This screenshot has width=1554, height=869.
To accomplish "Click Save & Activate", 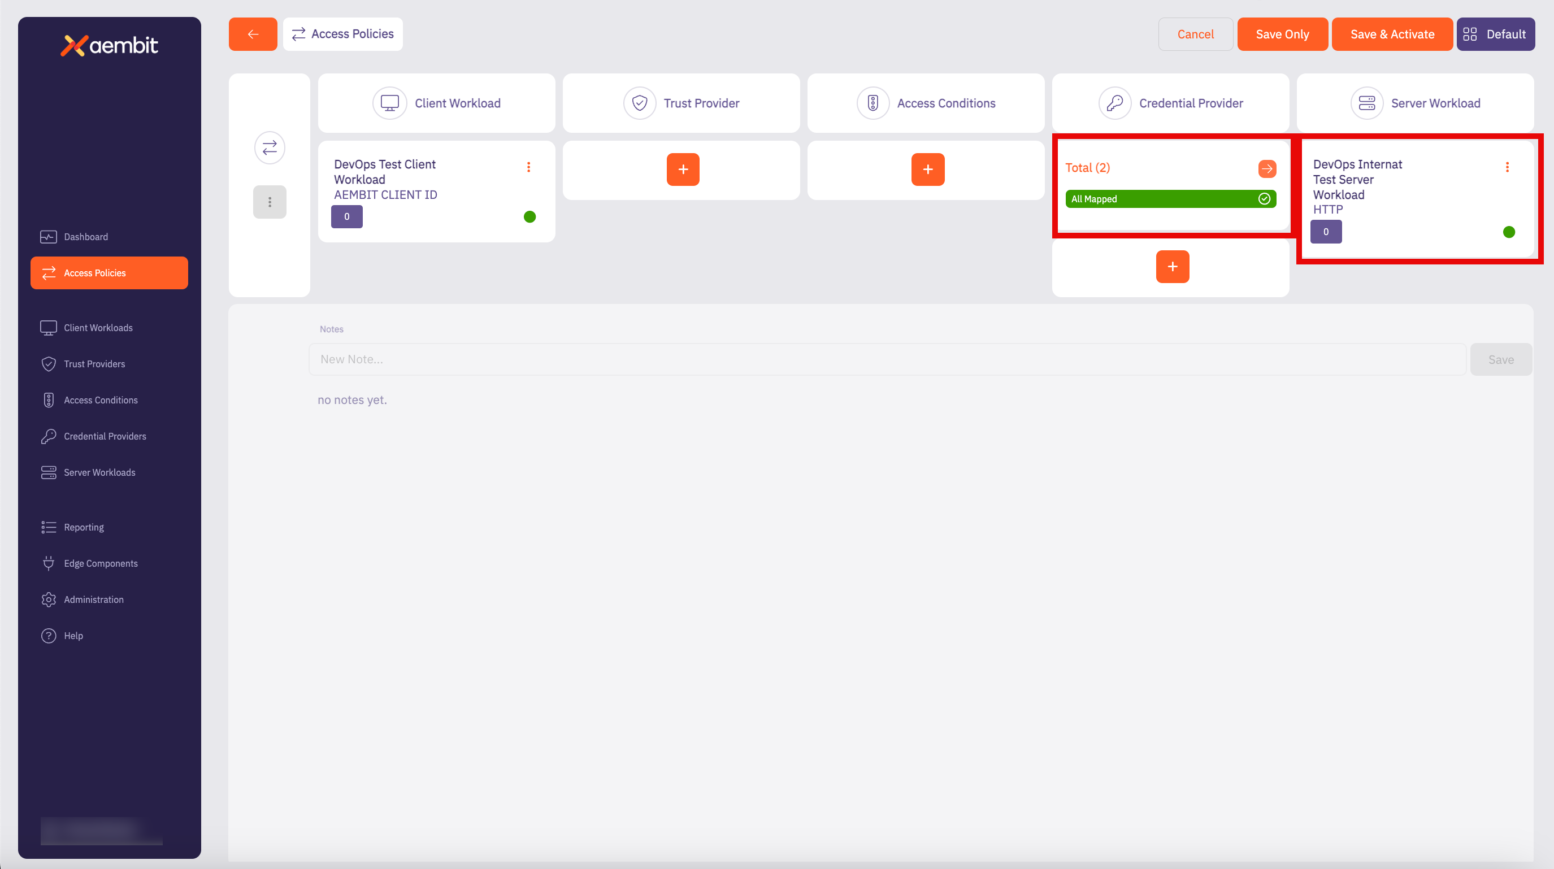I will [x=1392, y=34].
